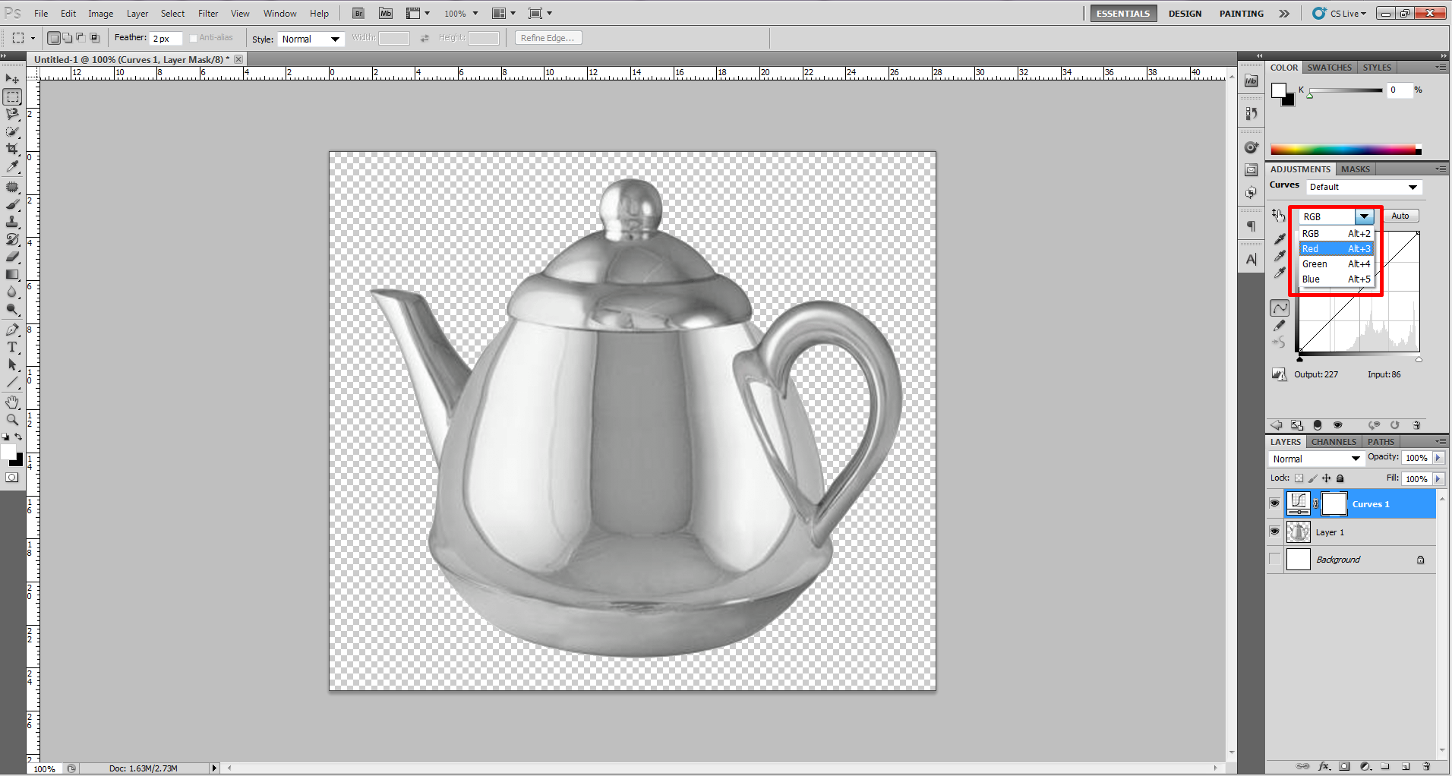Hide the Curves 1 layer visibility

pos(1274,503)
